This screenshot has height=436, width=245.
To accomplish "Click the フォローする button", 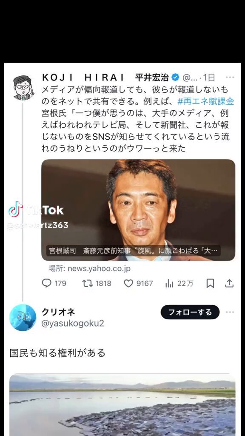I will click(x=190, y=312).
